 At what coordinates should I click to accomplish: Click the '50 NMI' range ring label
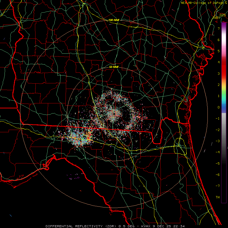click(114, 67)
